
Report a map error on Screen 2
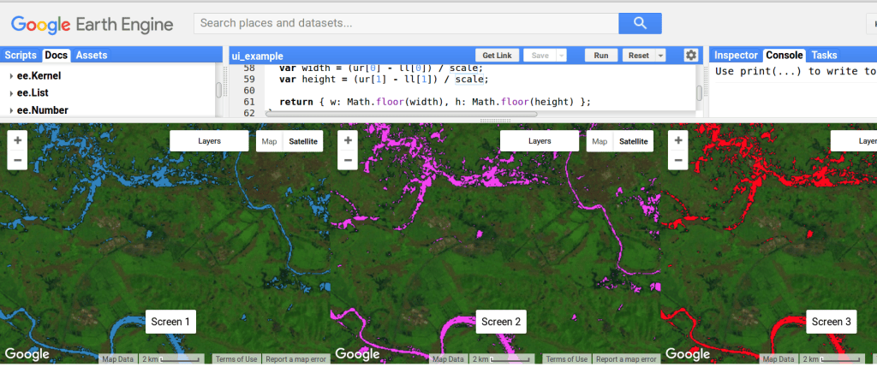point(626,359)
